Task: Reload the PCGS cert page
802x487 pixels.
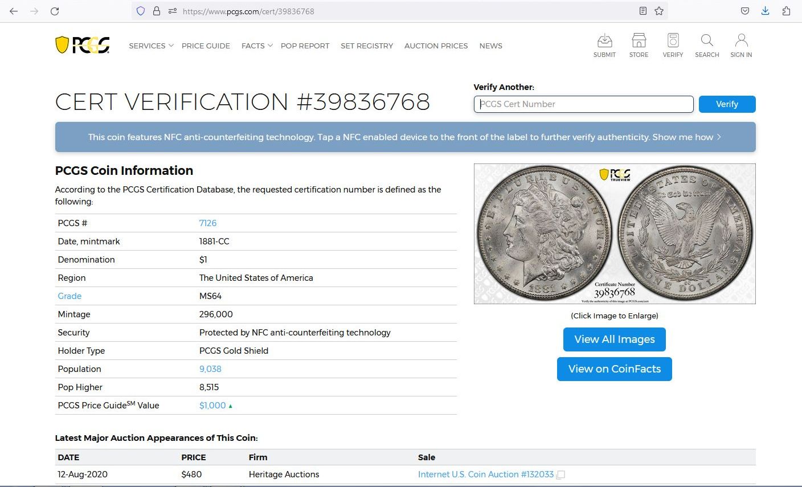Action: click(55, 11)
